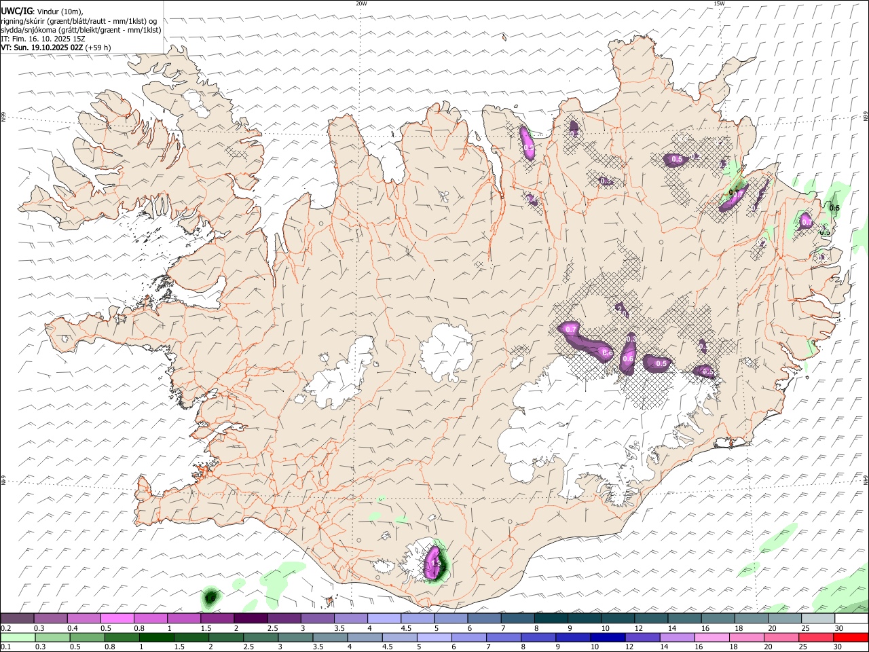Click the deep blue 10 swatch in lower legend
Screen dimensions: 869x652
point(608,637)
